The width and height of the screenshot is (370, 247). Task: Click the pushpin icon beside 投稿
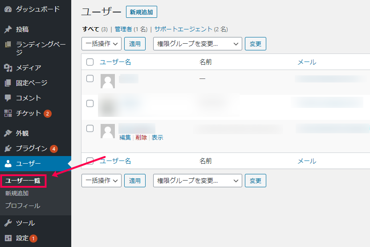click(8, 29)
